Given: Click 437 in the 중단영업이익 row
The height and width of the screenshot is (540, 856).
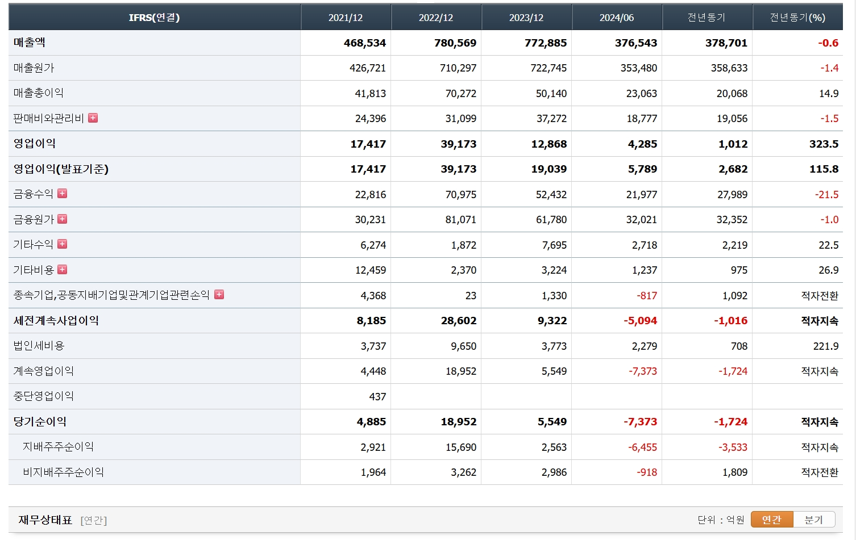Looking at the screenshot, I should (377, 397).
